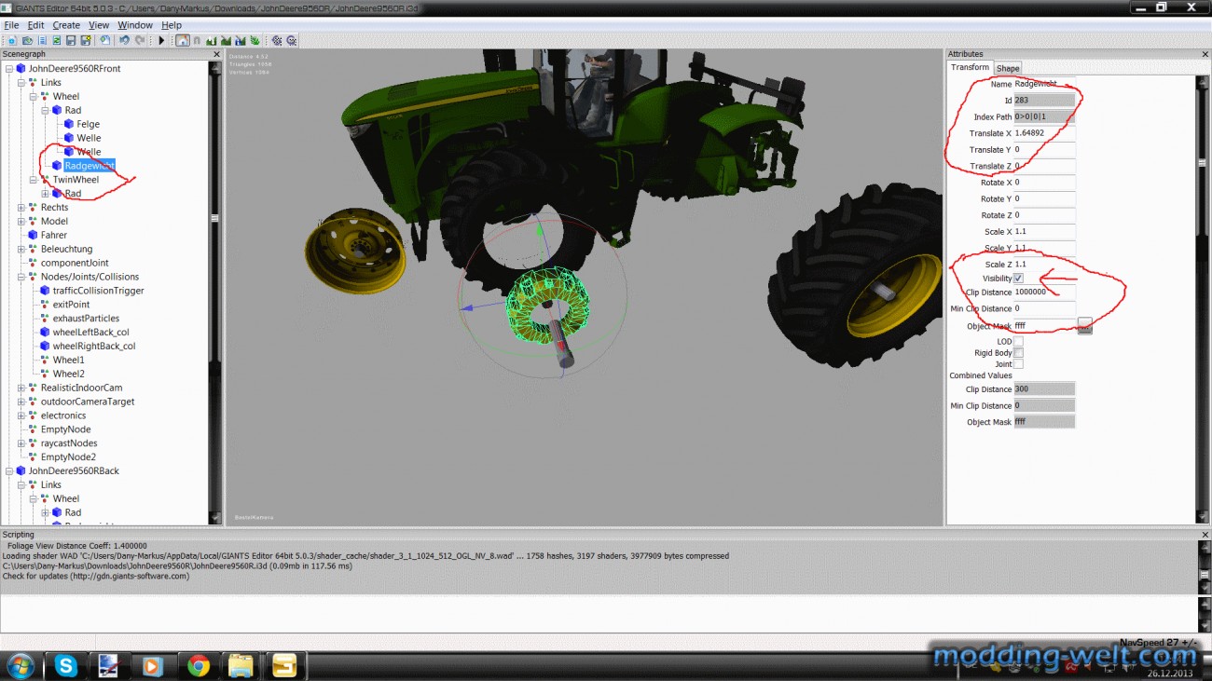Screen dimensions: 1212x681
Task: Click the Undo arrow in toolbar
Action: [x=124, y=40]
